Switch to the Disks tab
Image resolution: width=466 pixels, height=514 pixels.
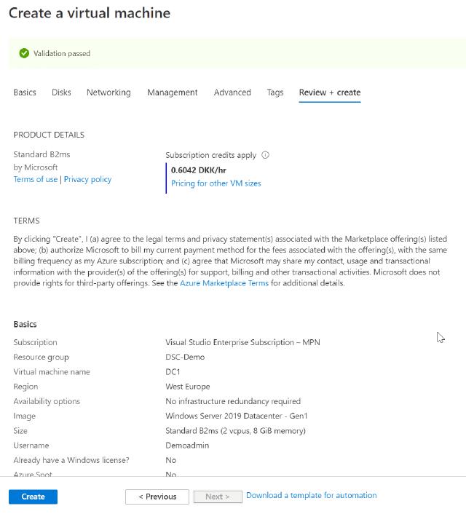point(61,92)
